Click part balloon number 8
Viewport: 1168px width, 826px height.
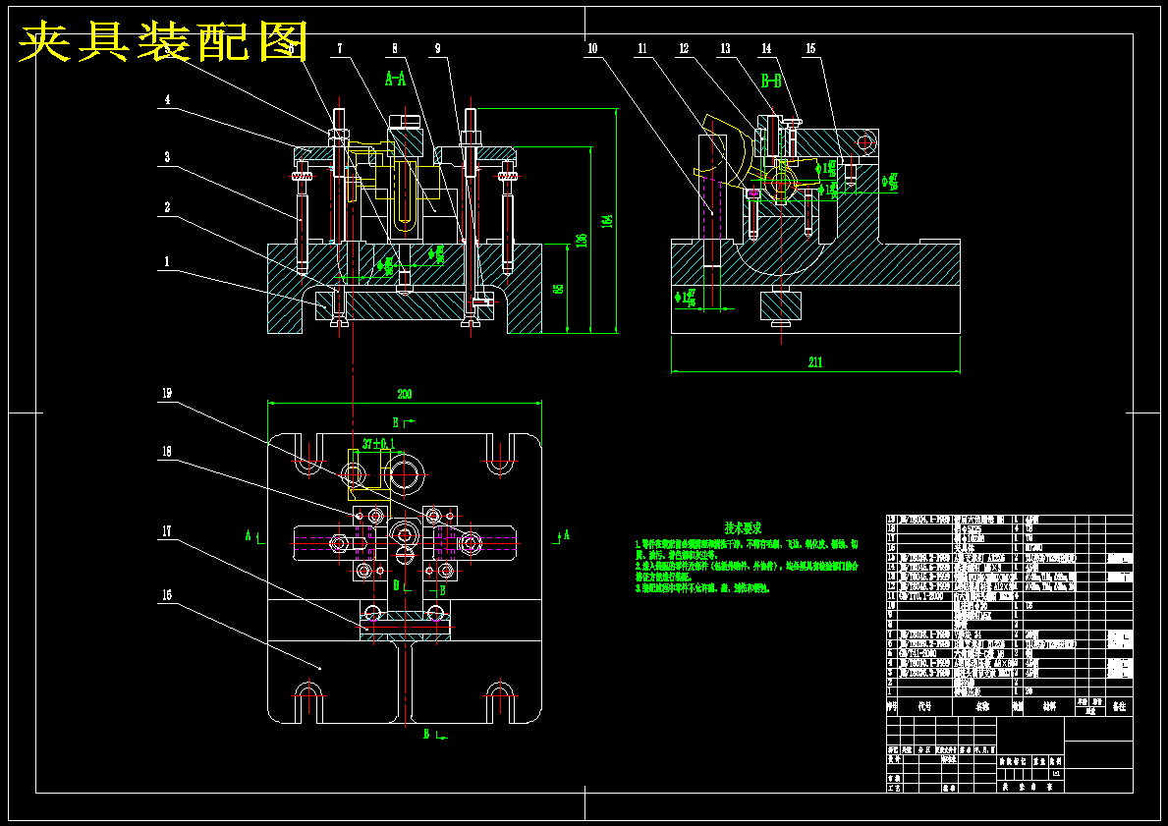click(x=395, y=48)
